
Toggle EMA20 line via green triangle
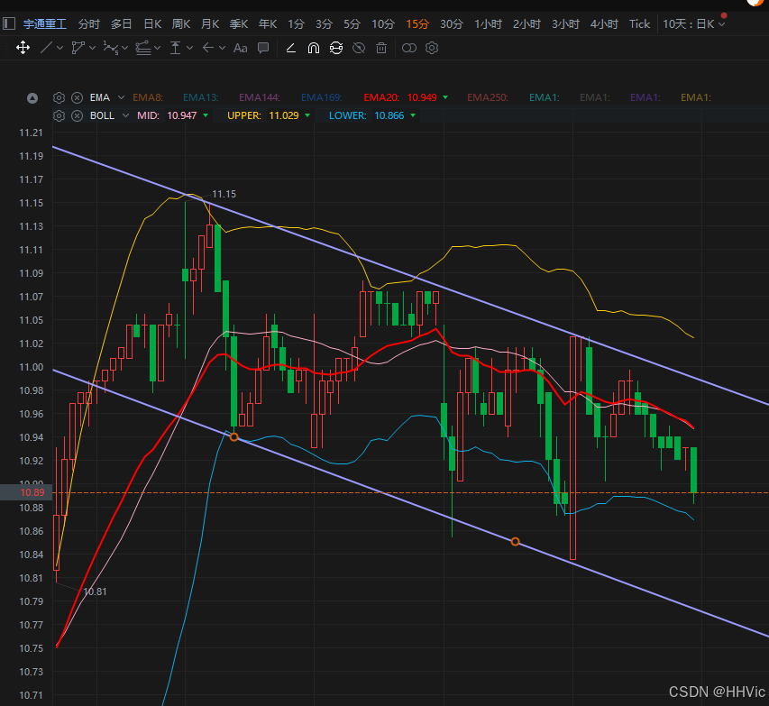click(x=445, y=97)
